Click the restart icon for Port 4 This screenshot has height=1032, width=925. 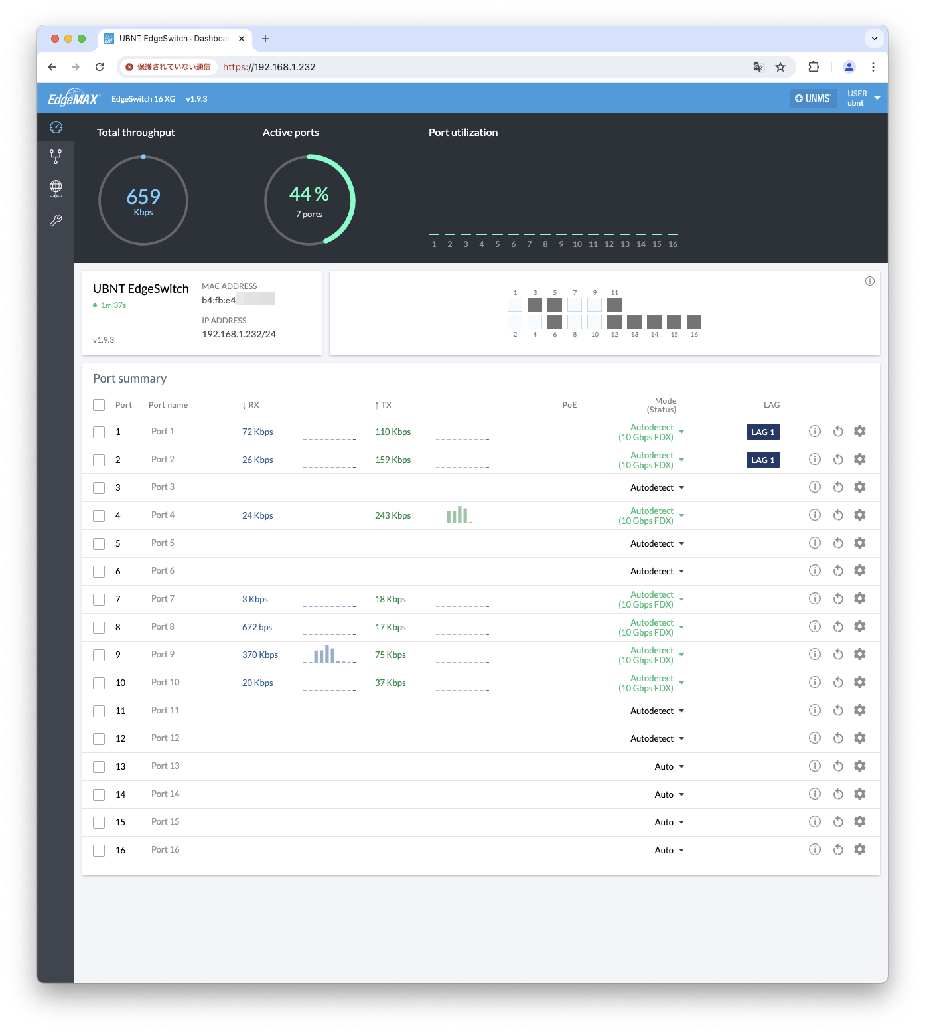(838, 515)
